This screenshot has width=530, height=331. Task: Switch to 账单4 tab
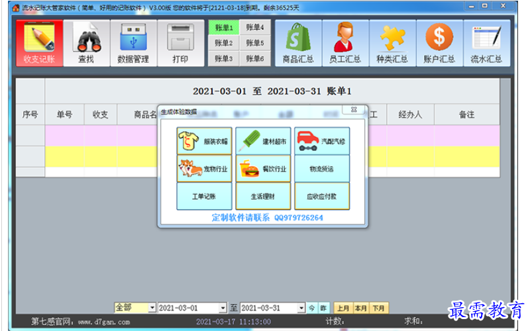pos(255,27)
